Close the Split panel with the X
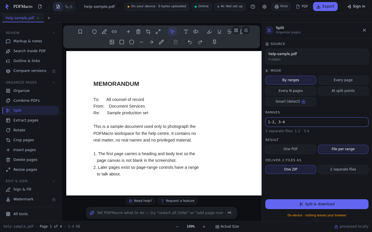This screenshot has height=232, width=372. tap(364, 30)
